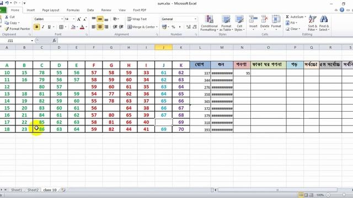
Task: Open Conditional Formatting menu
Action: click(209, 23)
